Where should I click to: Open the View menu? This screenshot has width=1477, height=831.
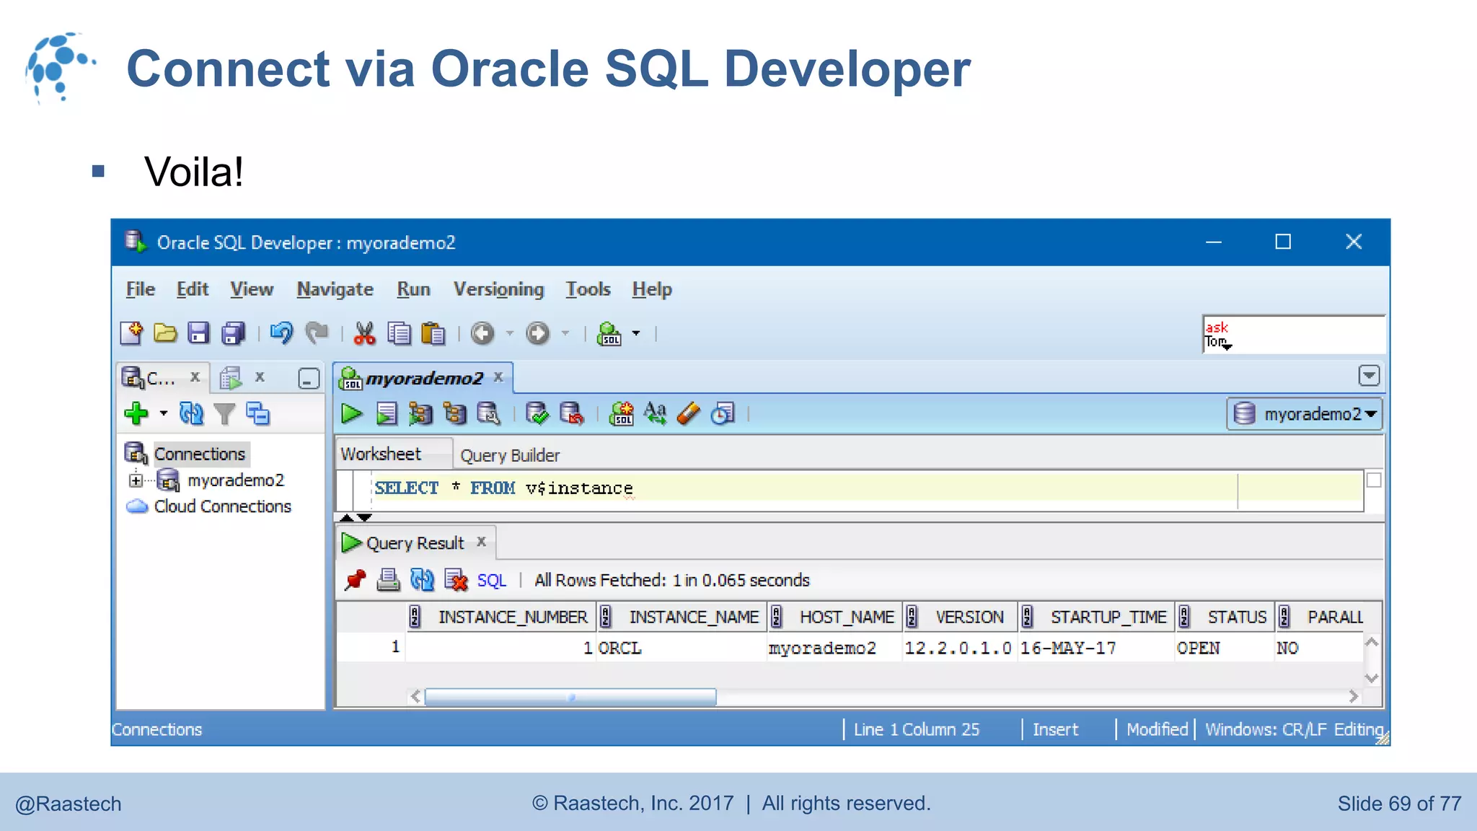(252, 289)
